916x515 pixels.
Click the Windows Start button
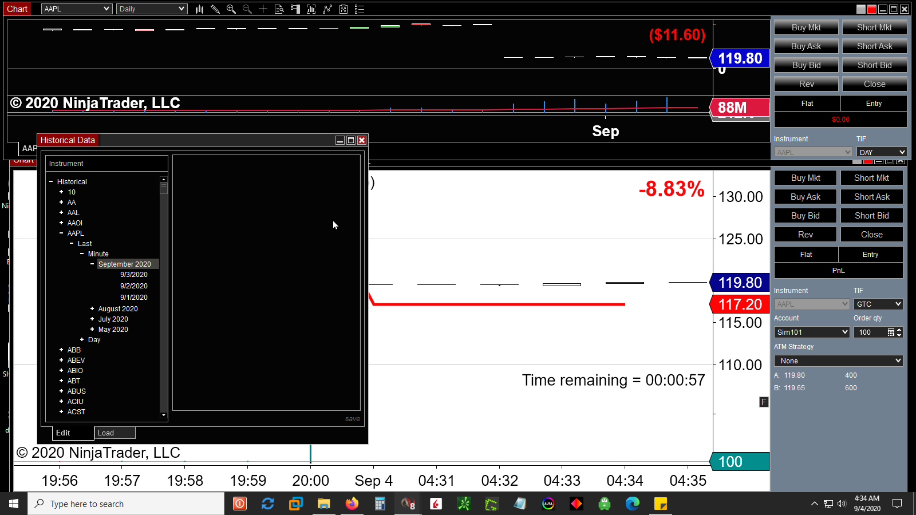14,504
